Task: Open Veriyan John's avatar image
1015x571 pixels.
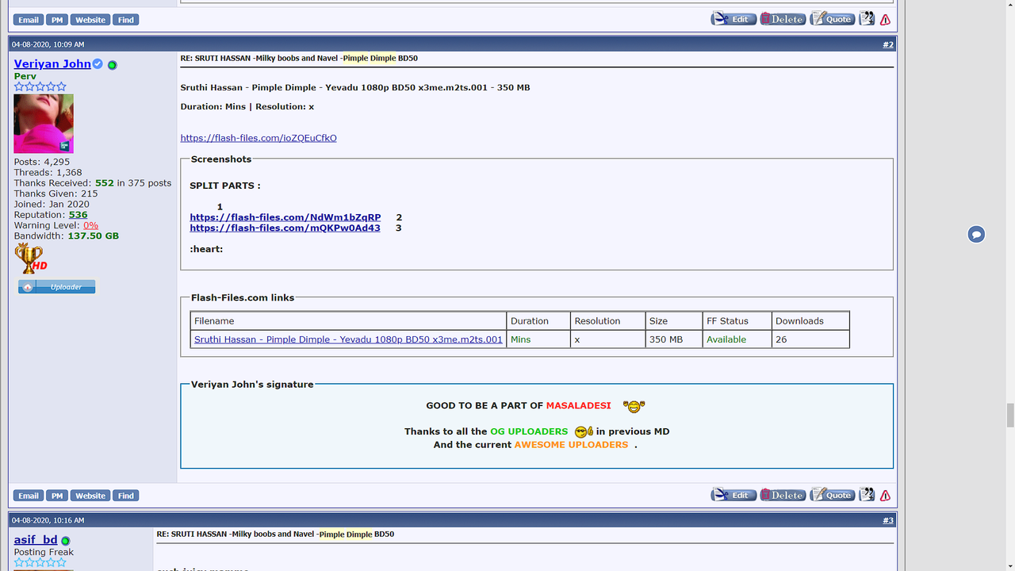Action: tap(44, 124)
